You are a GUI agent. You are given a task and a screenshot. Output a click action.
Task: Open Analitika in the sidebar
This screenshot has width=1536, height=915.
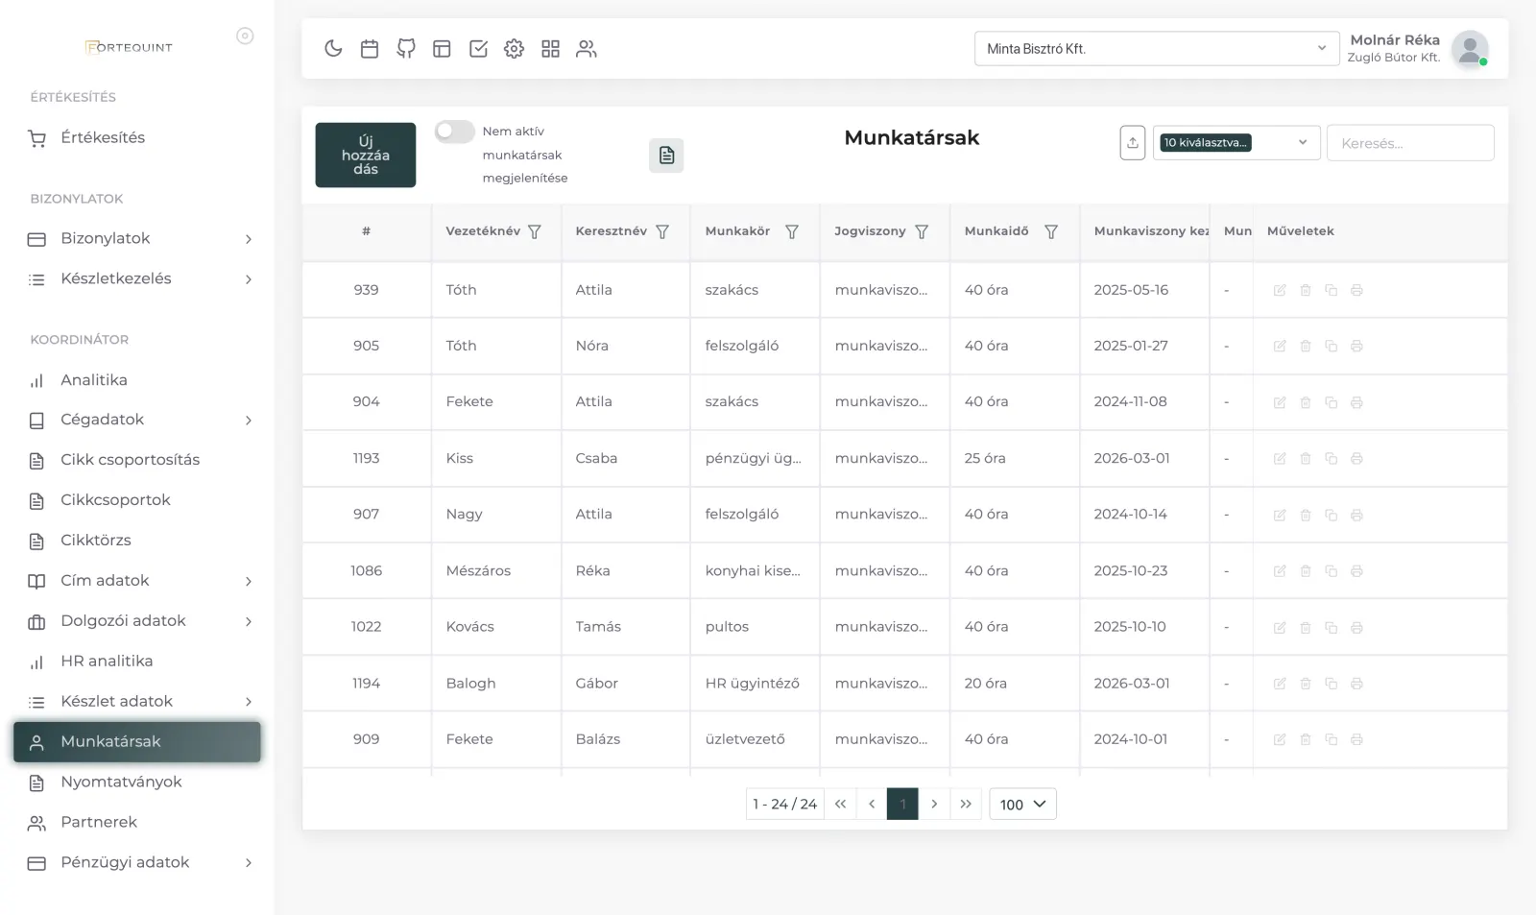tap(139, 380)
